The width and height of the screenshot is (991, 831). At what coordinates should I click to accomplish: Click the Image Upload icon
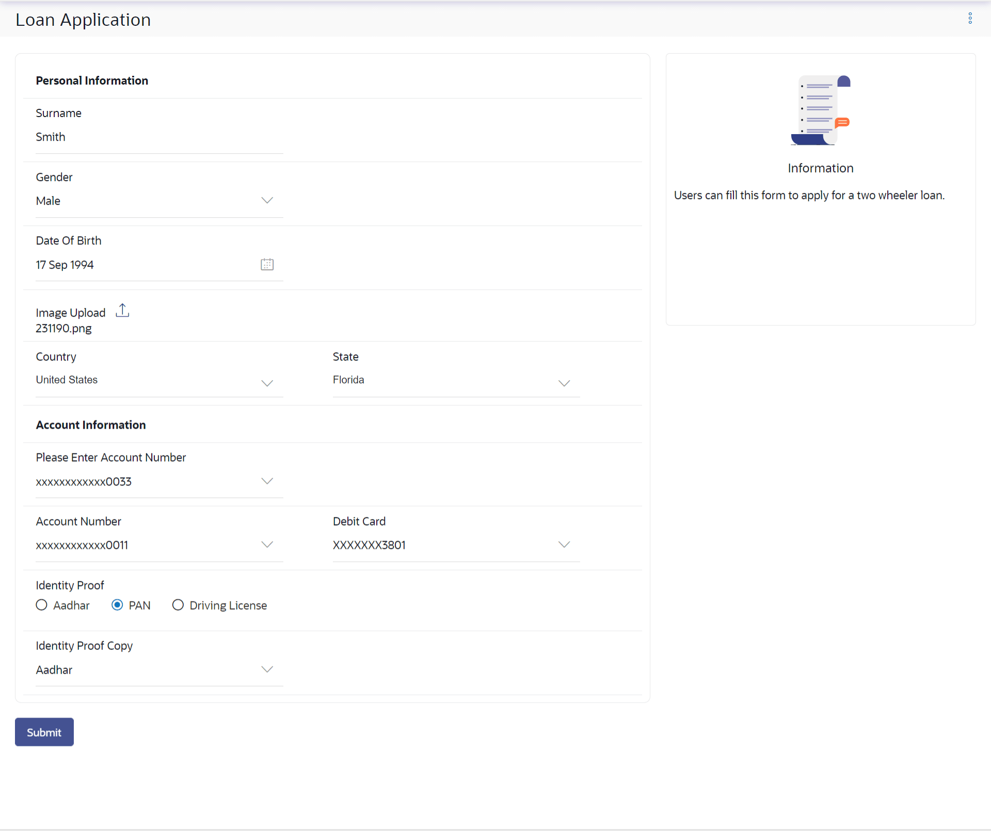click(x=122, y=311)
